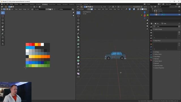Click the Car.png image name field
The width and height of the screenshot is (181, 102).
40,9
